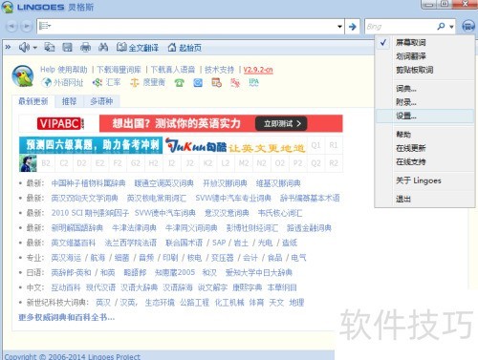478x360 pixels.
Task: Open the Help 使用帮助 link
Action: coord(64,70)
